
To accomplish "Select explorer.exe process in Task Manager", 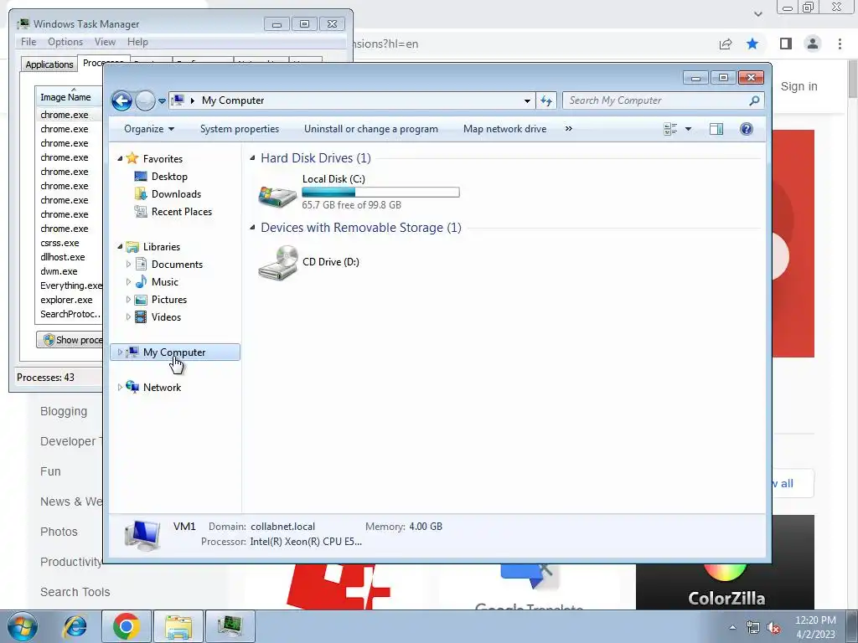I will coord(66,300).
